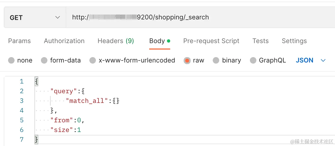This screenshot has width=335, height=146.
Task: Click the chevron next to JSON
Action: [323, 61]
